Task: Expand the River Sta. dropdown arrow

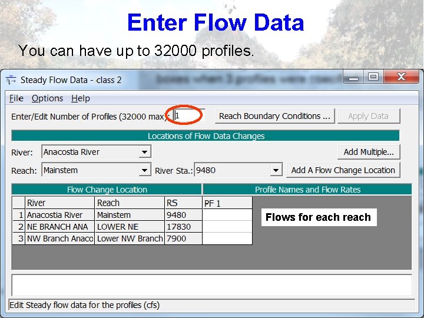Action: click(x=276, y=170)
